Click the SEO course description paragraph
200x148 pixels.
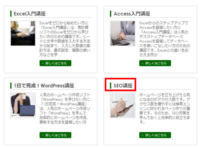click(165, 108)
